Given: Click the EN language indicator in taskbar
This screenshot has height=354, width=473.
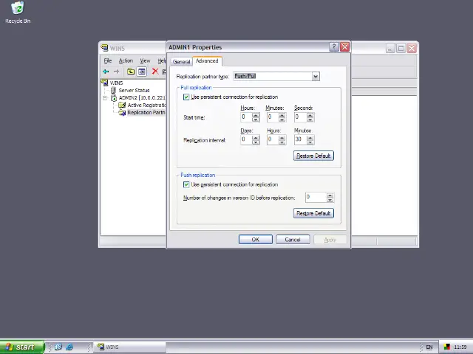Looking at the screenshot, I should pos(429,347).
